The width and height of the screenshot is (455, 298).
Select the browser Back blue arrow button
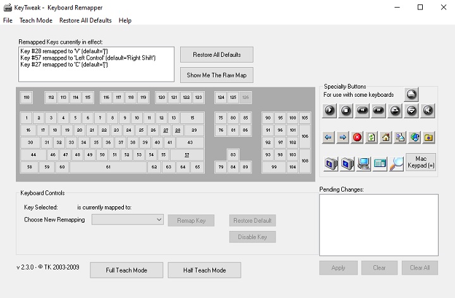coord(328,137)
